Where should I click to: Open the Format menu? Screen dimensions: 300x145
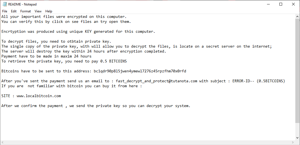click(26, 11)
